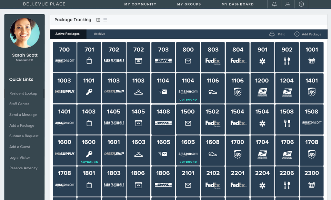
Task: Open My Community menu
Action: [140, 4]
